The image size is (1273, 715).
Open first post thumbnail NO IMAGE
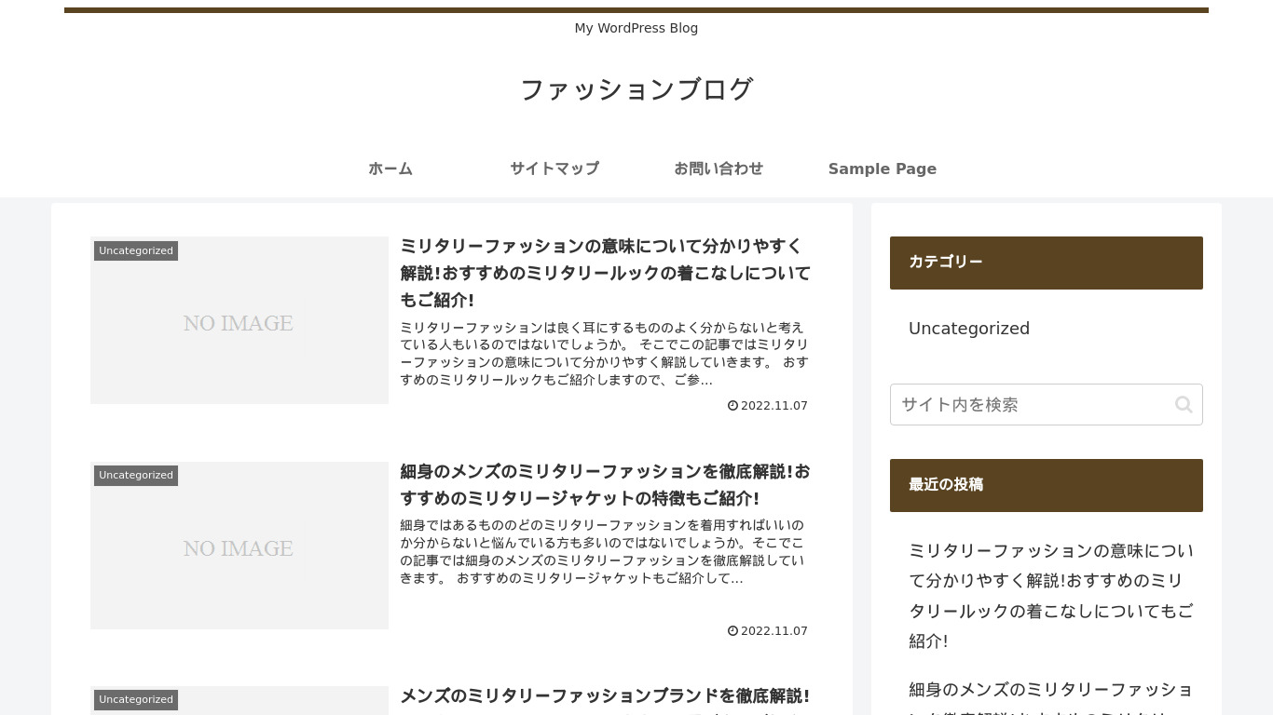[x=239, y=324]
